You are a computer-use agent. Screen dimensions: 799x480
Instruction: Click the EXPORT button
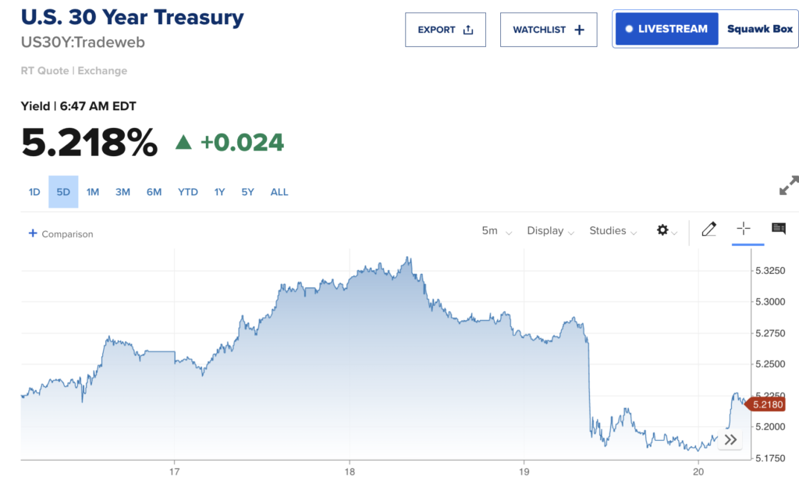click(x=446, y=30)
